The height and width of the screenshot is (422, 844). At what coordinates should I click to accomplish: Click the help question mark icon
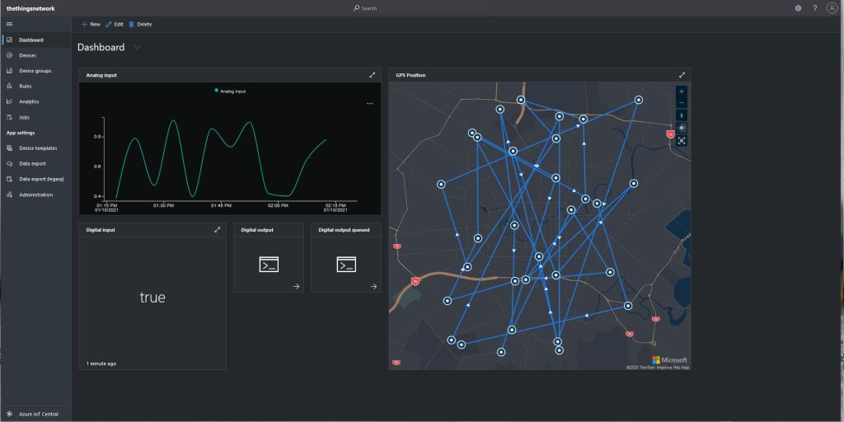[x=814, y=8]
